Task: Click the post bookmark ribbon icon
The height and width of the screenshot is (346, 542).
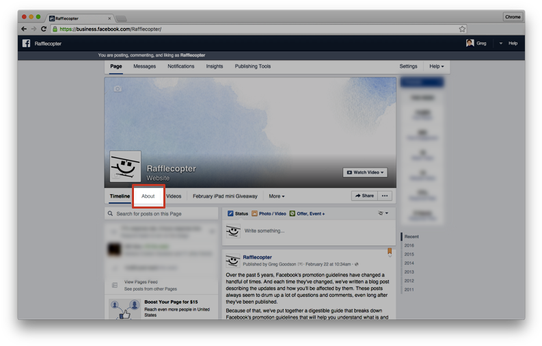Action: pos(390,251)
